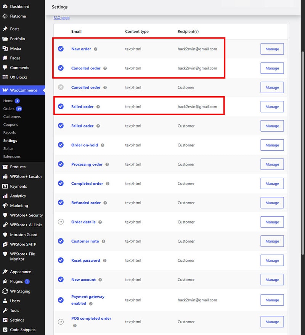Click the Payments dollar icon
The width and height of the screenshot is (305, 335).
(5, 186)
